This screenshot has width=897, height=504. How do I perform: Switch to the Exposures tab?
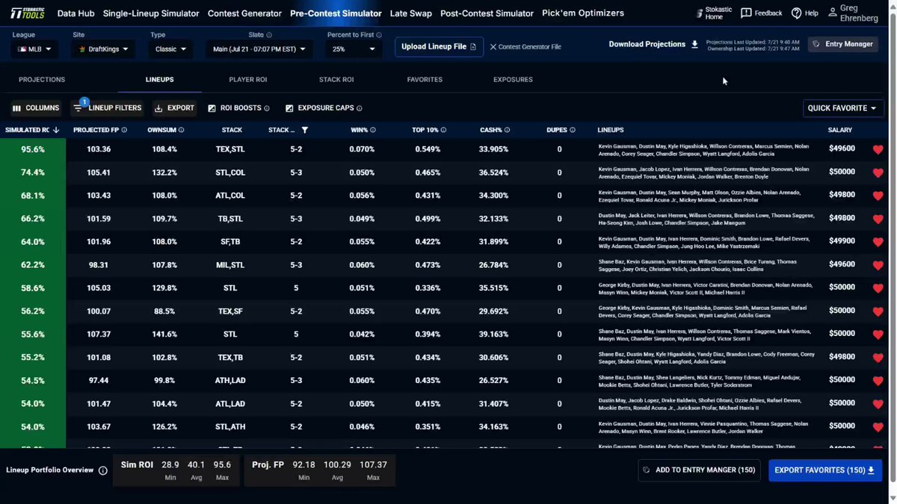[513, 80]
